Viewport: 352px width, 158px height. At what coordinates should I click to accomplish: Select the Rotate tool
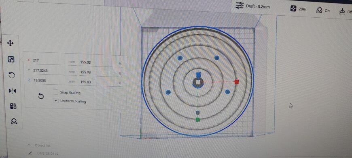click(x=11, y=75)
